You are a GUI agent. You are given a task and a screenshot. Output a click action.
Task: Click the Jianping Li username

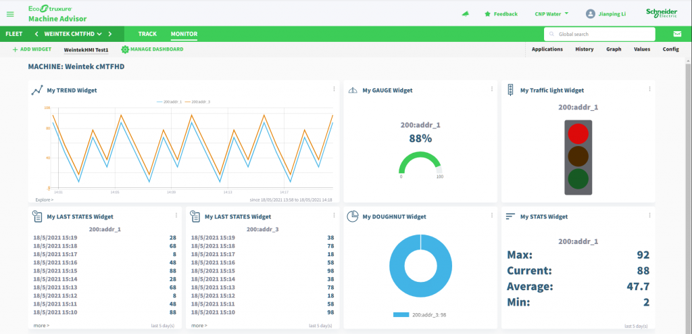(612, 14)
